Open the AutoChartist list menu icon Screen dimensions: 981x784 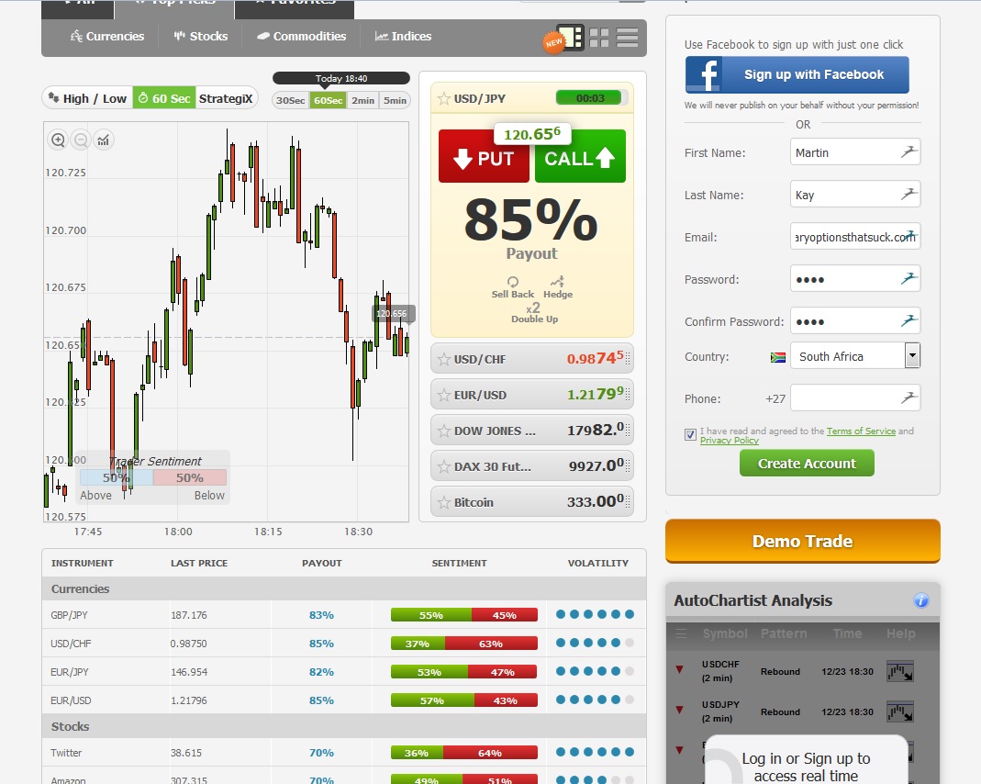click(x=681, y=633)
